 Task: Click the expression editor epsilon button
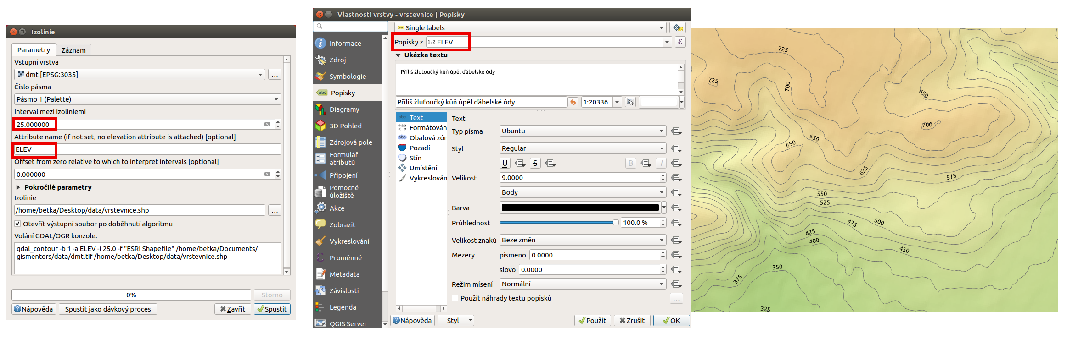tap(680, 42)
